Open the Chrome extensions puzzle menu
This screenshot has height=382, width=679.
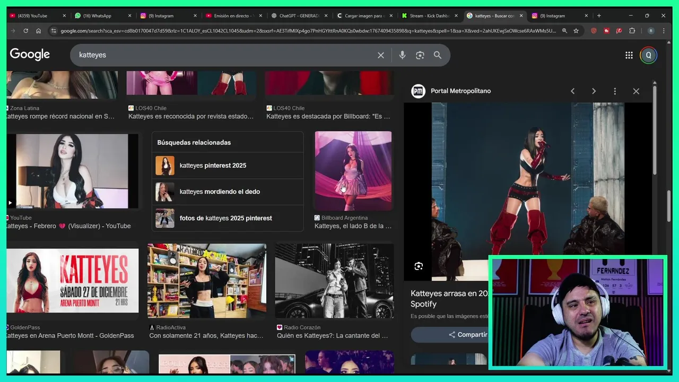pyautogui.click(x=632, y=31)
